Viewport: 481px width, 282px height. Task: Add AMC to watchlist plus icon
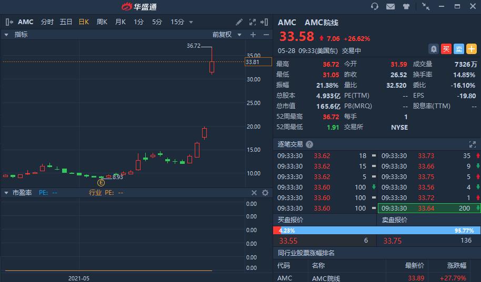click(472, 49)
